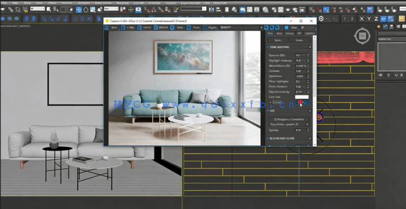Click Erase in the frame buffer toolbar
The height and width of the screenshot is (209, 406).
pyautogui.click(x=177, y=28)
